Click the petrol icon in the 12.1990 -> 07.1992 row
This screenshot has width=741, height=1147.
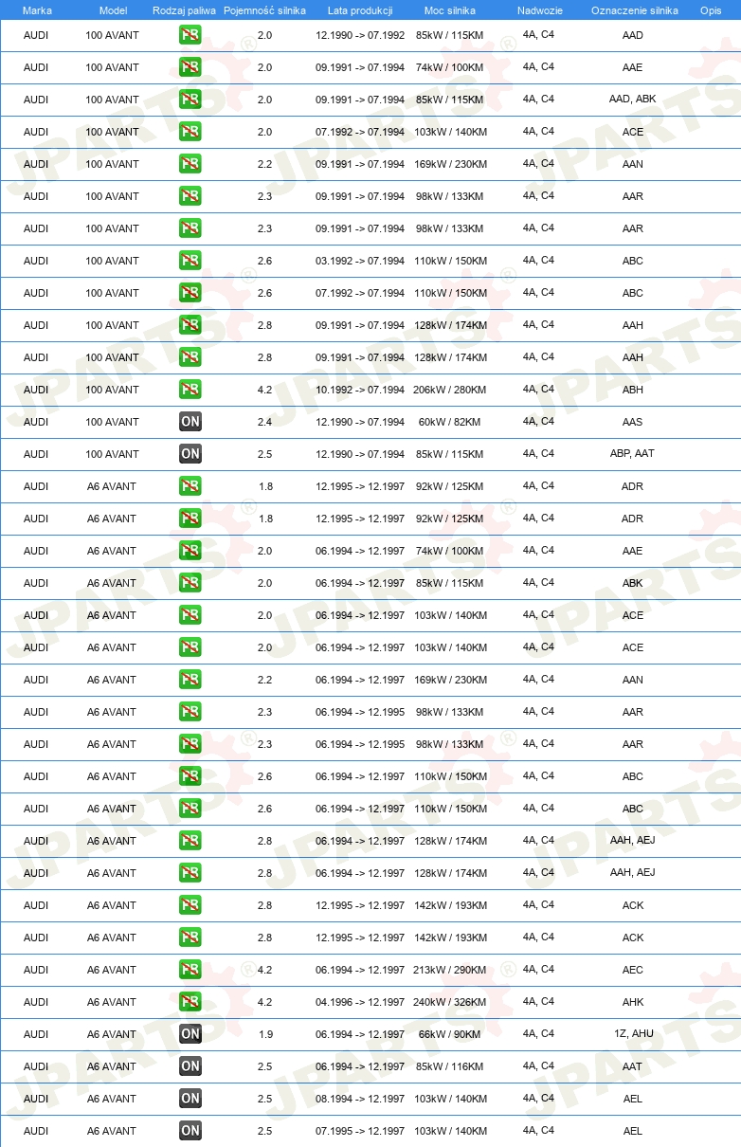pos(190,35)
